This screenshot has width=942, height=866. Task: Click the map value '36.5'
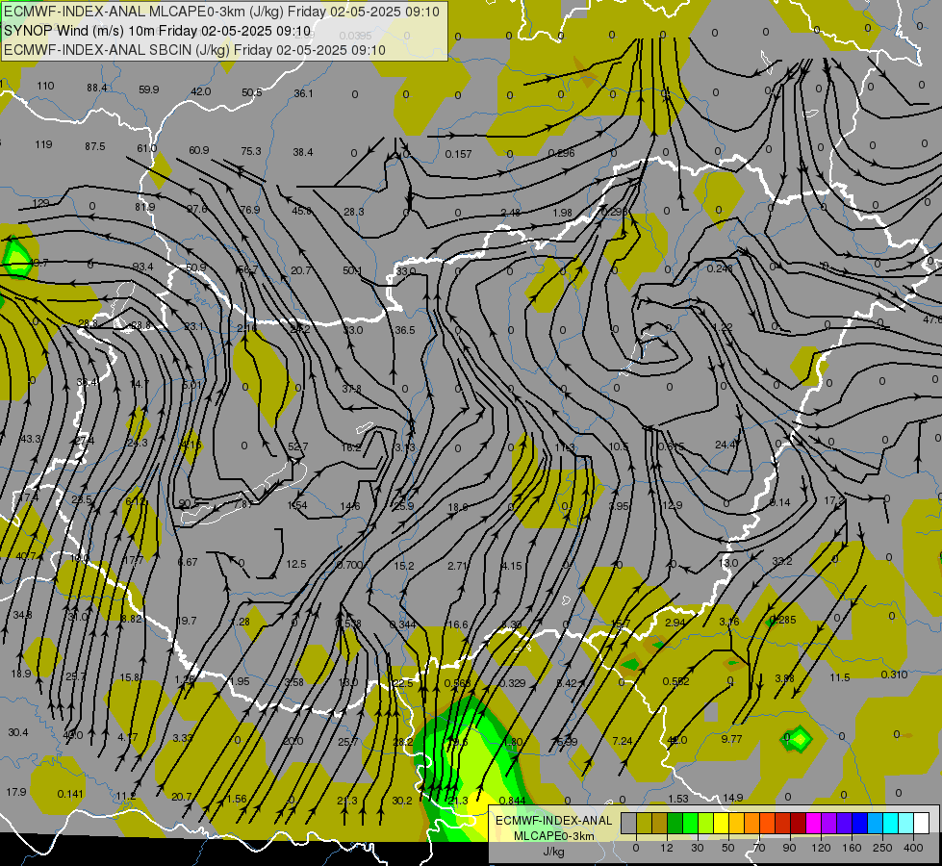(x=405, y=331)
